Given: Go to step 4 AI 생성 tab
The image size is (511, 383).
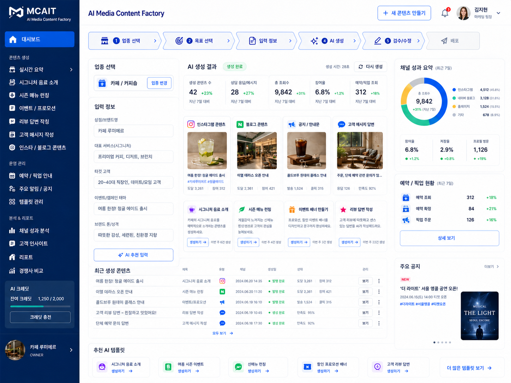Looking at the screenshot, I should pos(329,41).
